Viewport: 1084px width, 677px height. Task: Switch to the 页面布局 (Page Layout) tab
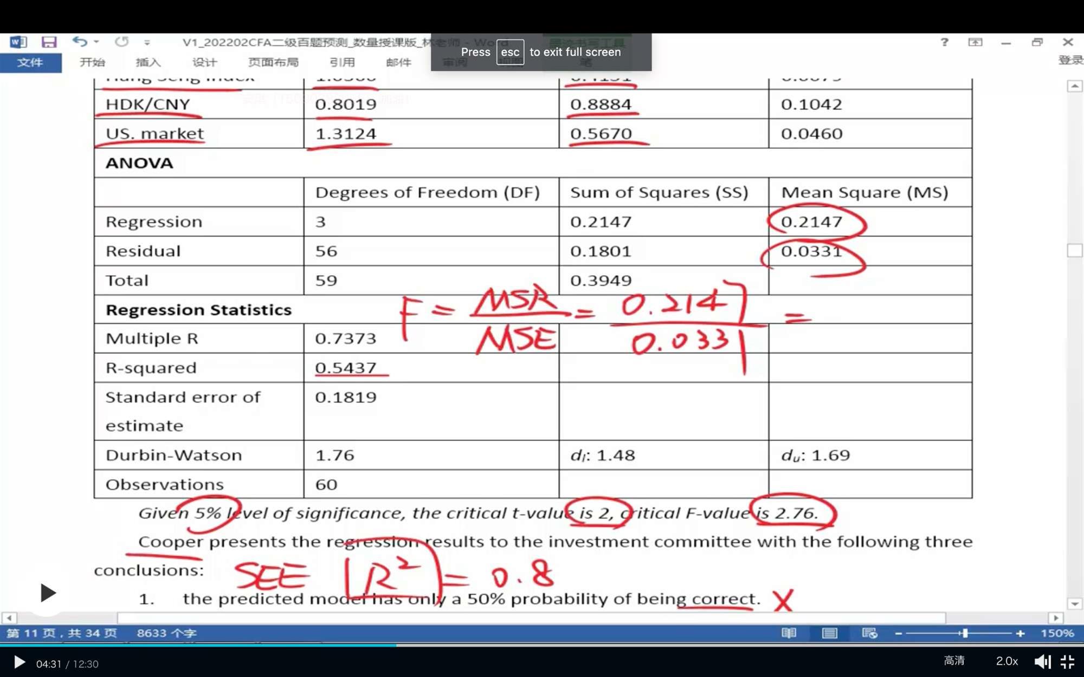pos(273,62)
